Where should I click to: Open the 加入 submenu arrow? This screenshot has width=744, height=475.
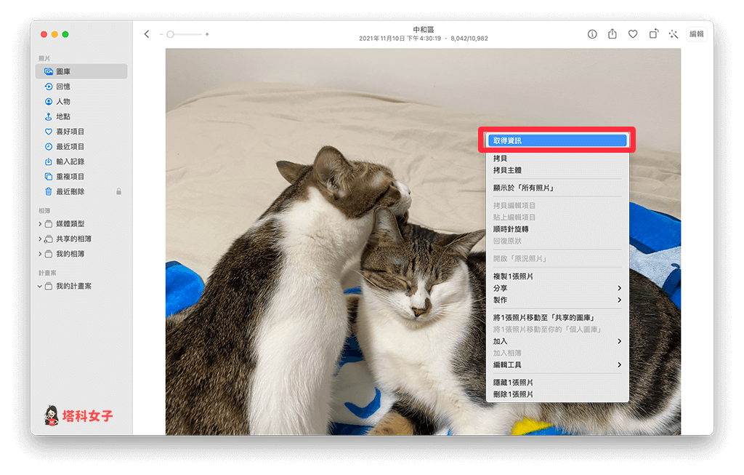(619, 342)
